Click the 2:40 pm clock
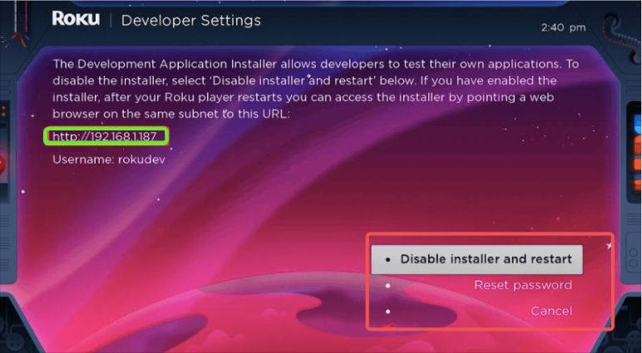The width and height of the screenshot is (642, 353). pos(563,27)
